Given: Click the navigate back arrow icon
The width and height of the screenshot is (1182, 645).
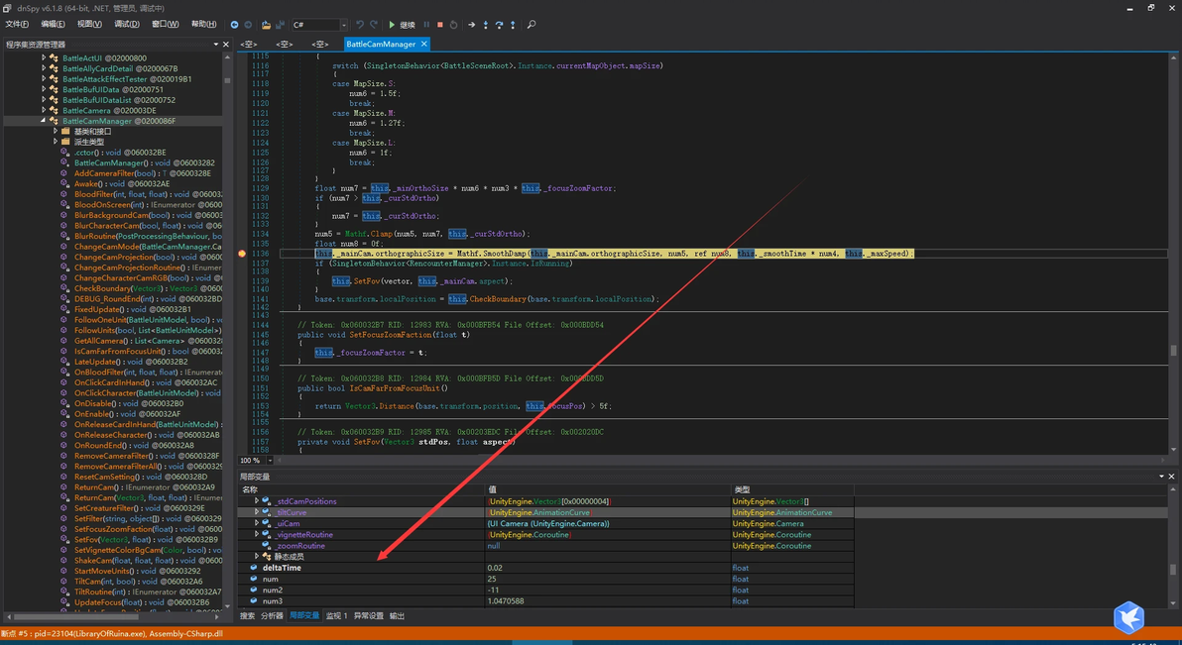Looking at the screenshot, I should pos(234,25).
